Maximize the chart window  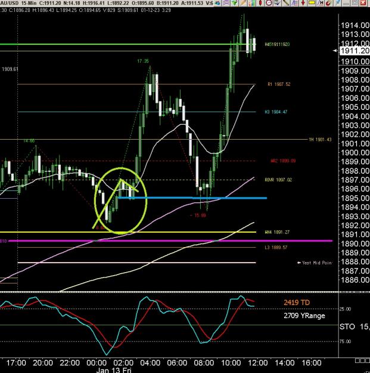(x=355, y=2)
